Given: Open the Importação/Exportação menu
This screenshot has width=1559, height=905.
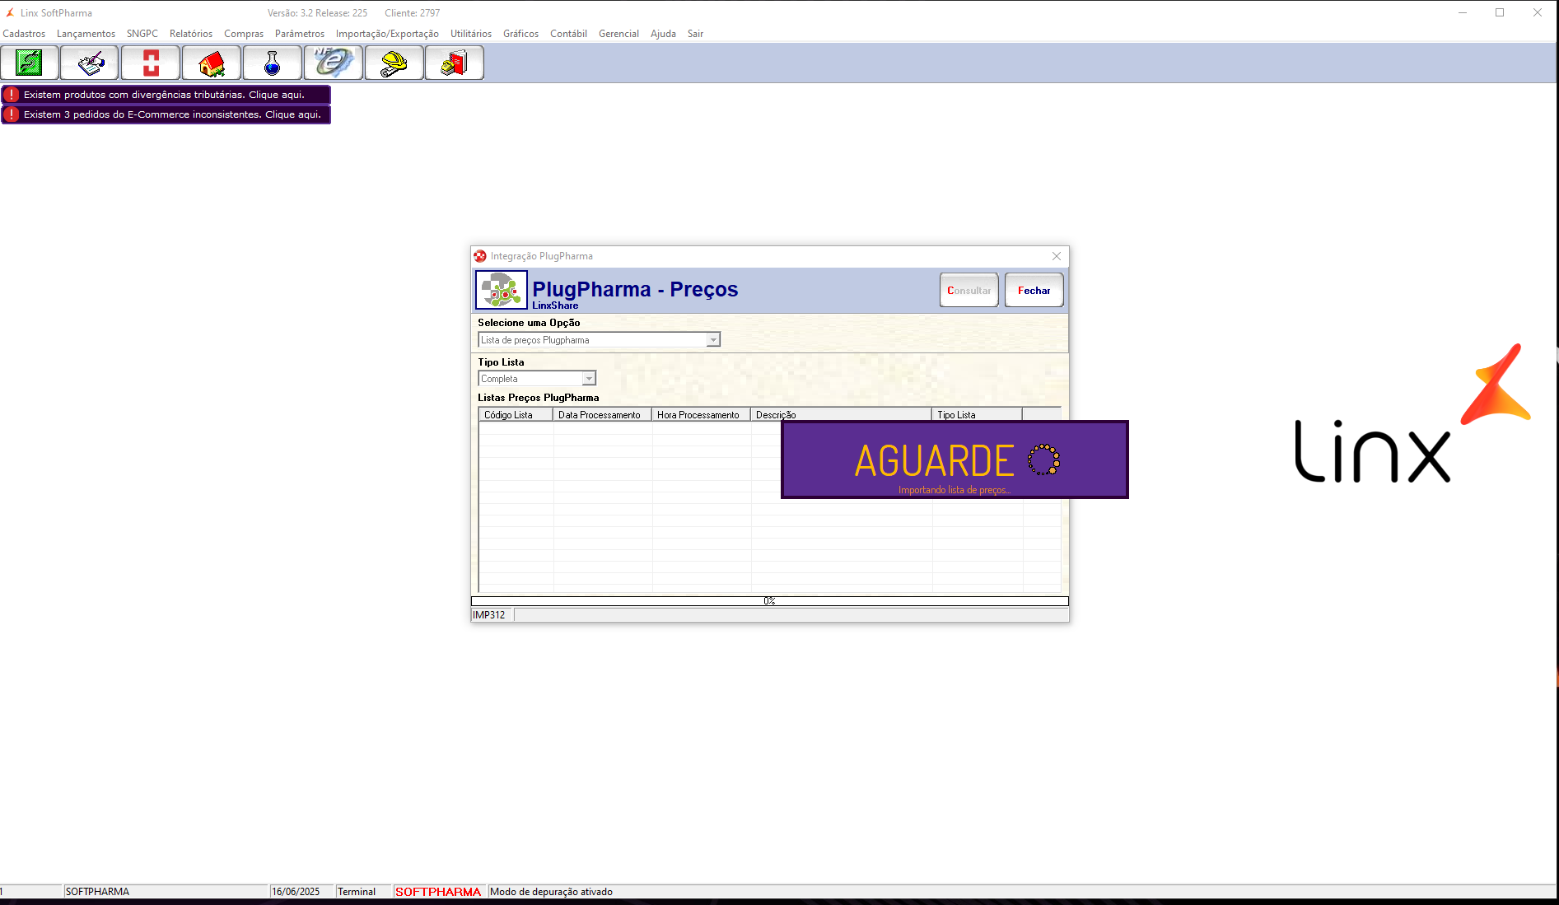Looking at the screenshot, I should pyautogui.click(x=387, y=34).
